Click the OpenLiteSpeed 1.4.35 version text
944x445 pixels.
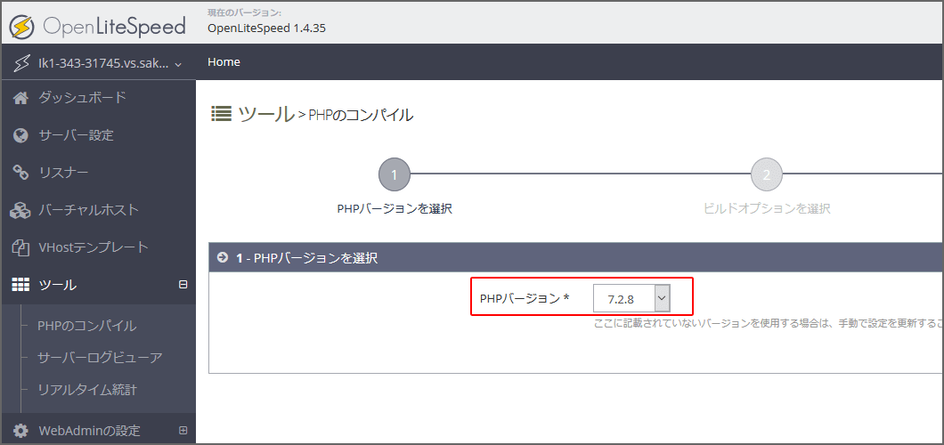click(x=266, y=28)
